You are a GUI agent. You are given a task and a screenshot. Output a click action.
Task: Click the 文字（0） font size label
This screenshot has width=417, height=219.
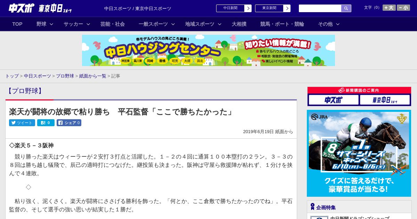tap(373, 8)
